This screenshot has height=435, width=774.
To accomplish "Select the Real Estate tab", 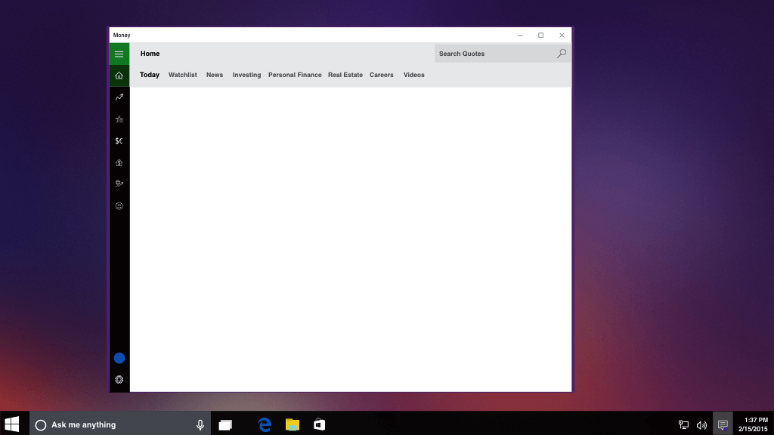I will (x=345, y=75).
